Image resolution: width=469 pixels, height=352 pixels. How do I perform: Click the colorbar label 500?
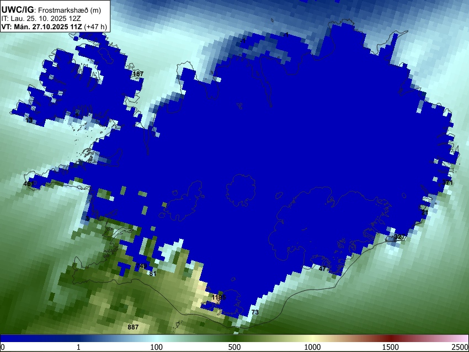point(234,347)
